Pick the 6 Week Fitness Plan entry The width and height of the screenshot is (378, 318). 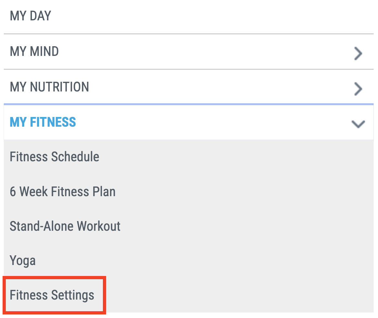[63, 192]
